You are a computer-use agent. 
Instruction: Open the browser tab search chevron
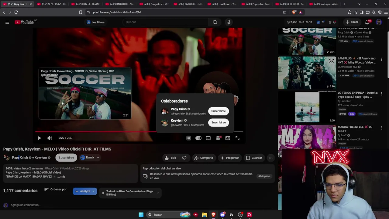pos(359,4)
